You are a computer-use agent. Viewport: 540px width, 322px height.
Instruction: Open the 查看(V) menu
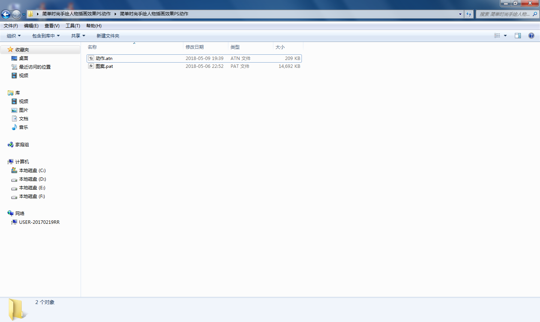(x=52, y=26)
